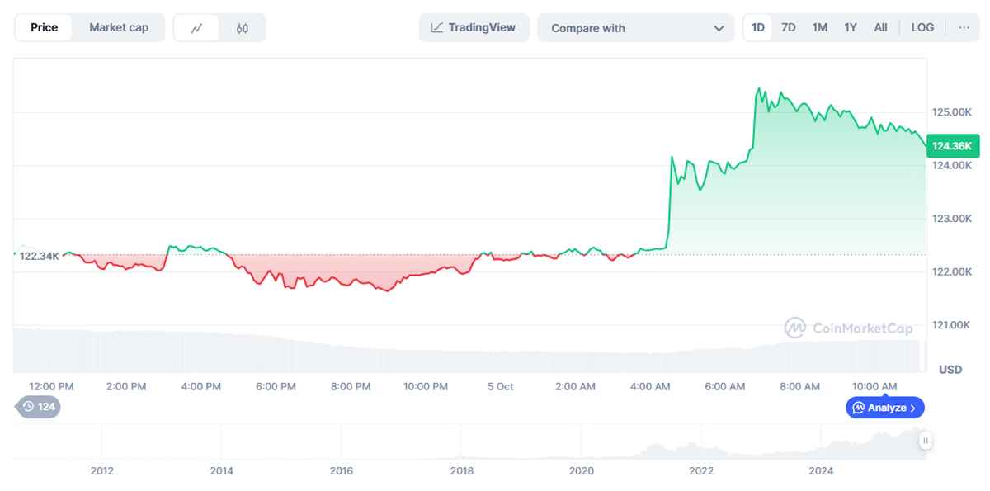Click the 124.36K current price label

point(952,146)
